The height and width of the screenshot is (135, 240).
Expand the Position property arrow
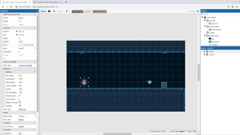(x=16, y=31)
